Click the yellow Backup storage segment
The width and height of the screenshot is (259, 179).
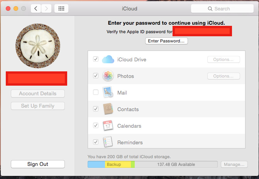[118, 164]
